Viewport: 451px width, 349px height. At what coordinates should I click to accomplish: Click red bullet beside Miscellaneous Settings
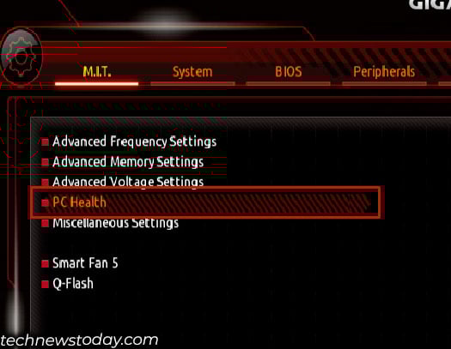click(45, 223)
